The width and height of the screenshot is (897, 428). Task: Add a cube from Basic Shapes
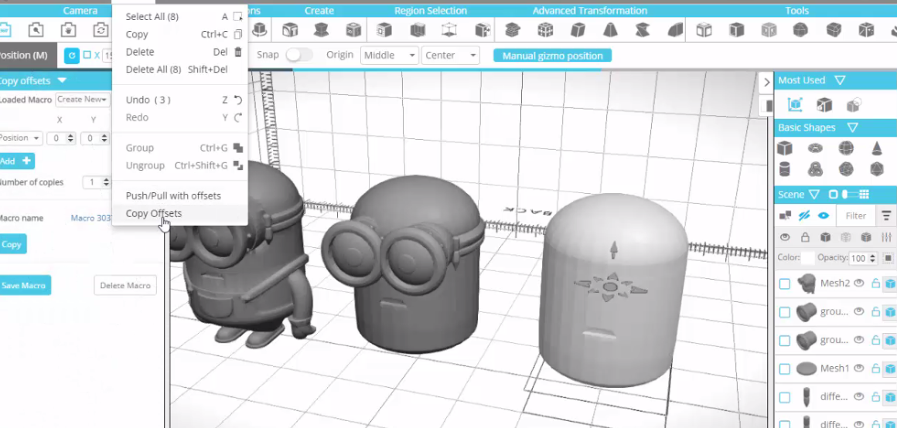point(784,148)
